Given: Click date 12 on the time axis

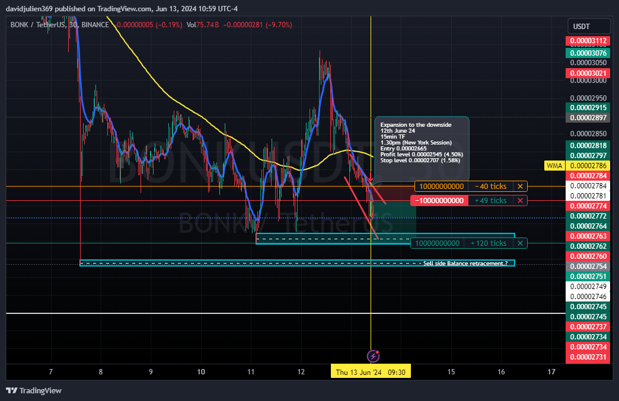Looking at the screenshot, I should click(301, 372).
